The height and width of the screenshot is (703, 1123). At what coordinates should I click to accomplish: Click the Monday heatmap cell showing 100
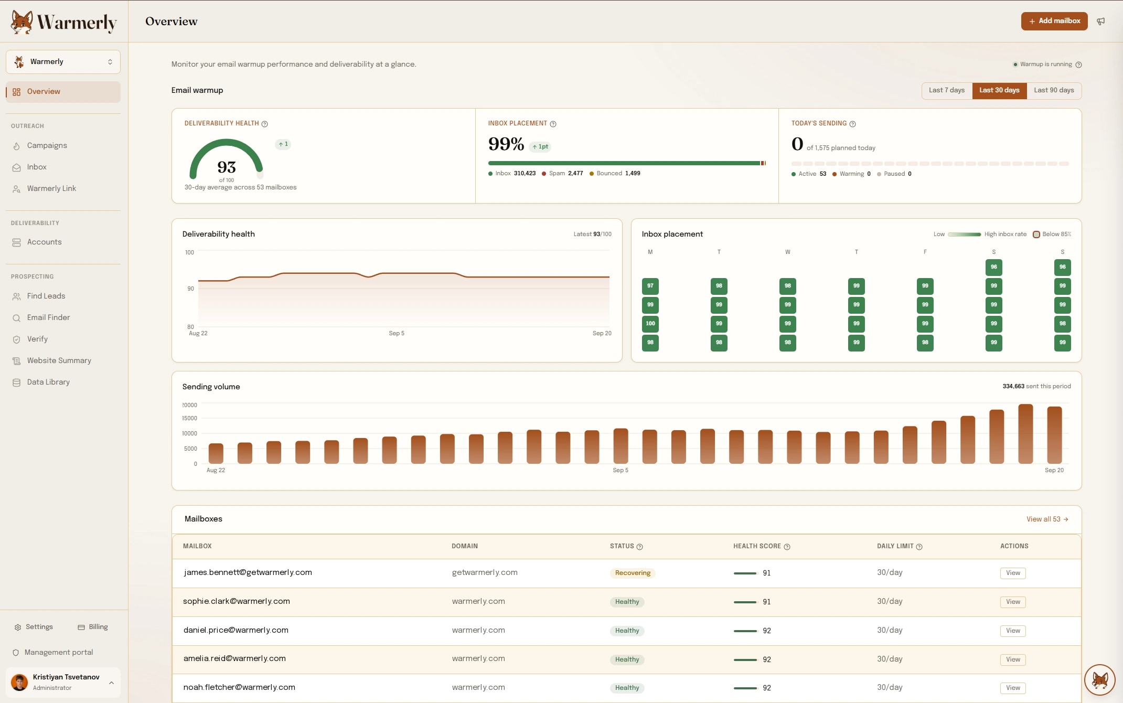pyautogui.click(x=650, y=324)
